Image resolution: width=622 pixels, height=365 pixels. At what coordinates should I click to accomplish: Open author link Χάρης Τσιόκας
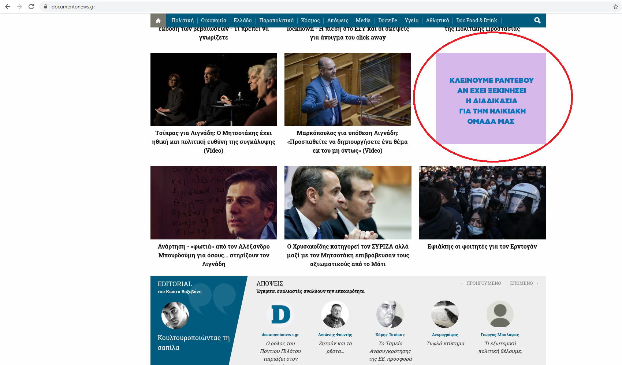pyautogui.click(x=390, y=335)
